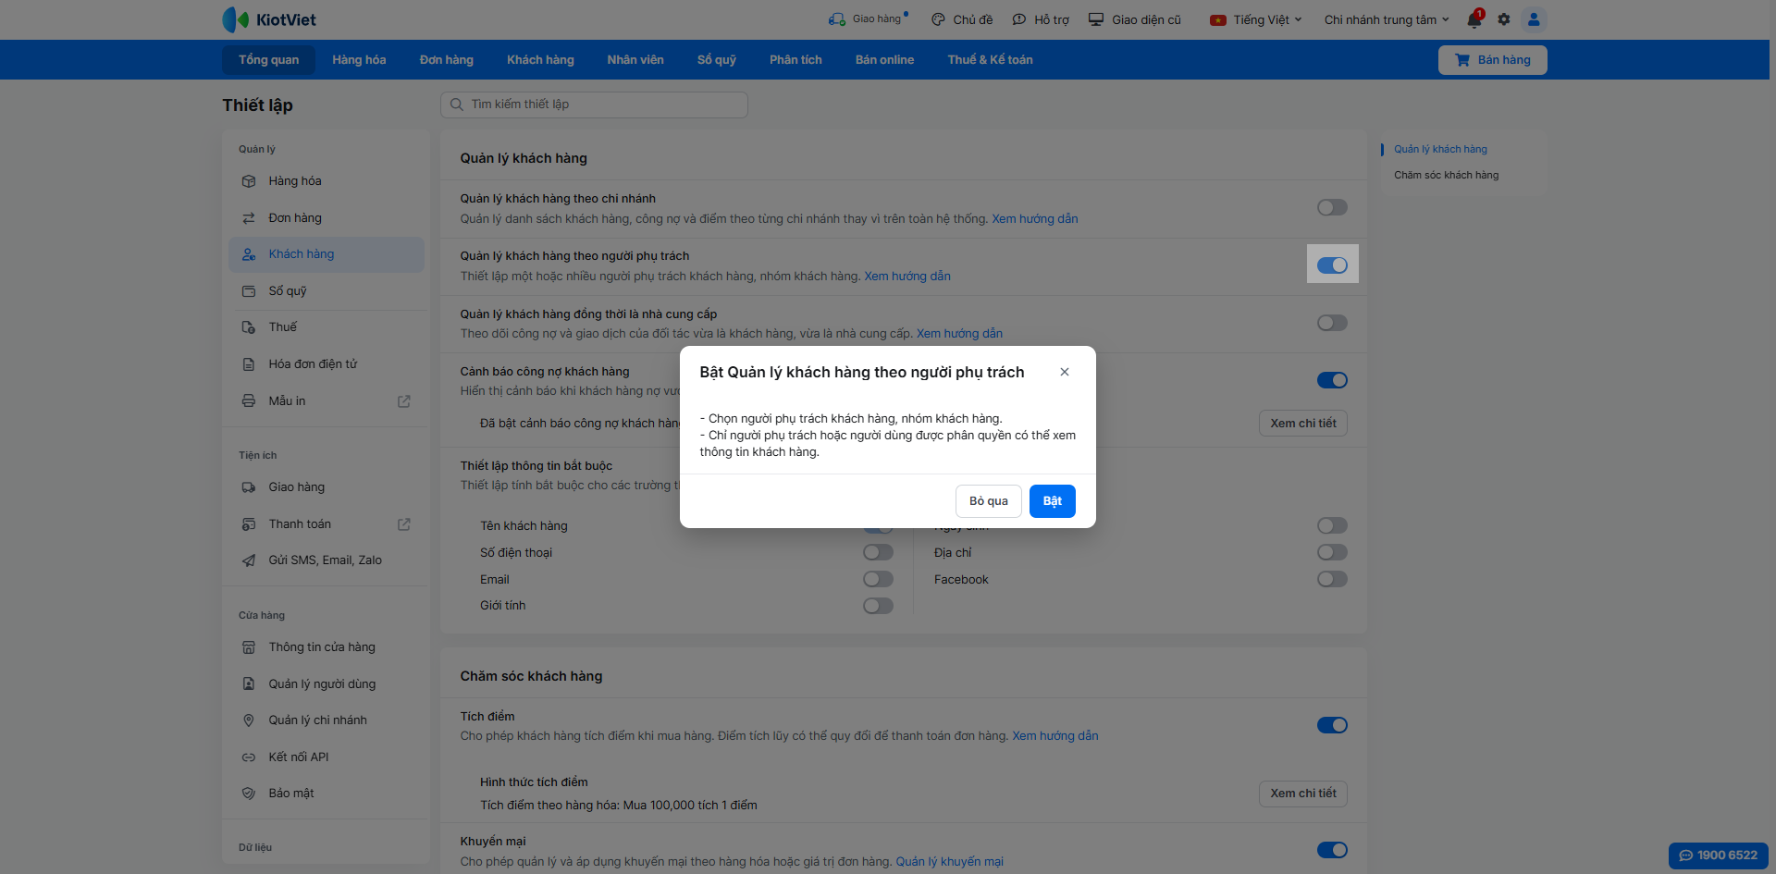Screen dimensions: 1776x874
Task: Click the Gửi SMS, Email, Zalo send icon
Action: click(x=249, y=560)
